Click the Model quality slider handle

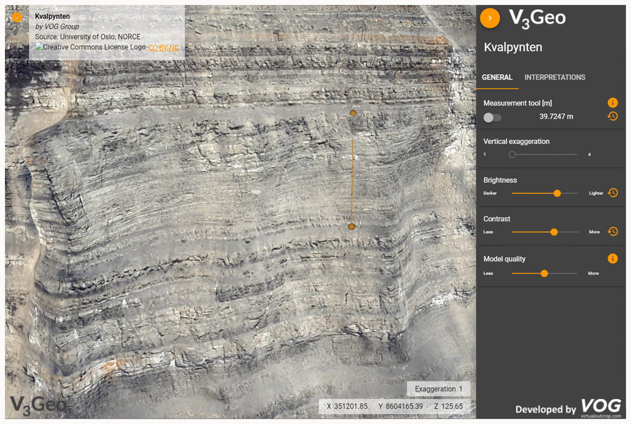pyautogui.click(x=544, y=273)
